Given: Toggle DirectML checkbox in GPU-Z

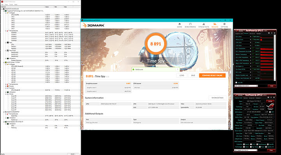Looking at the screenshot, I should point(268,144).
